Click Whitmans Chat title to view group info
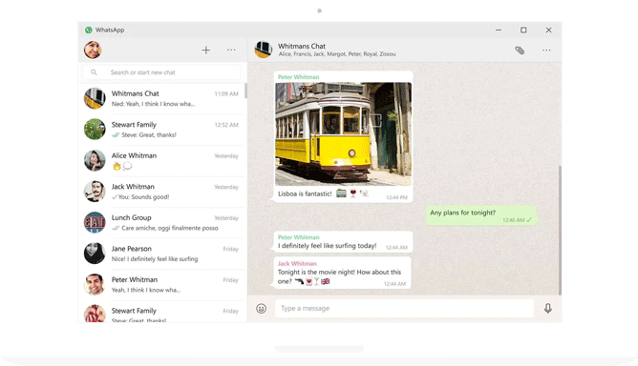638x366 pixels. [x=302, y=47]
